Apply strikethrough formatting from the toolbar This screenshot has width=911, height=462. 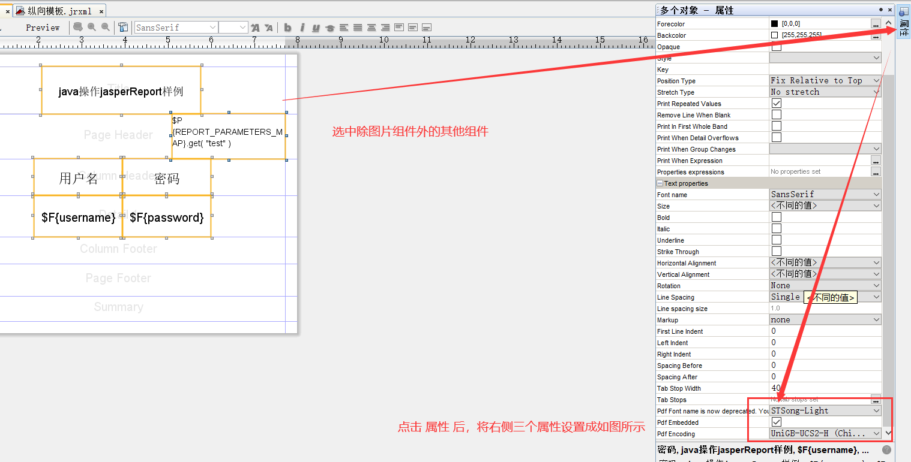coord(331,27)
